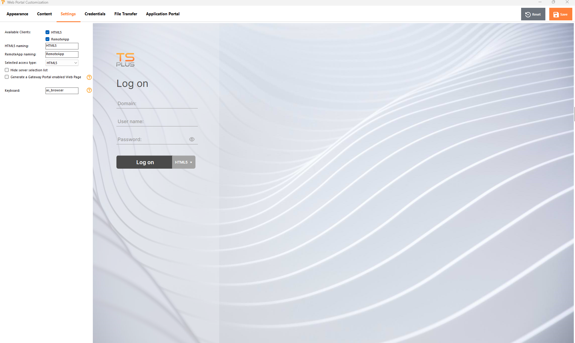The image size is (575, 343).
Task: Click the password visibility eye icon
Action: point(192,139)
